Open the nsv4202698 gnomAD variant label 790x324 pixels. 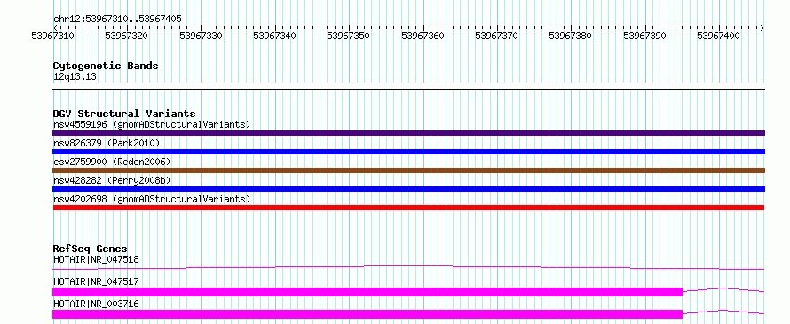(x=152, y=199)
